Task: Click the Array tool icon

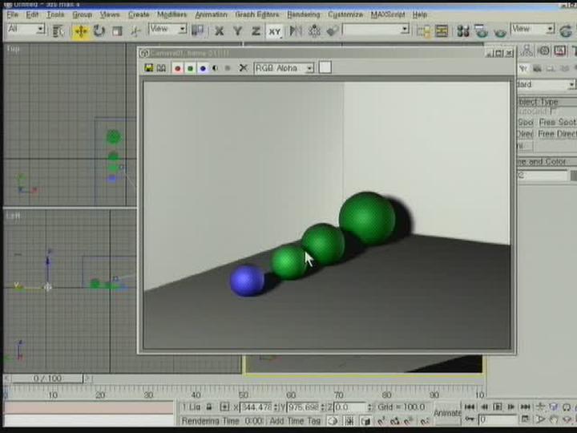Action: click(x=314, y=31)
